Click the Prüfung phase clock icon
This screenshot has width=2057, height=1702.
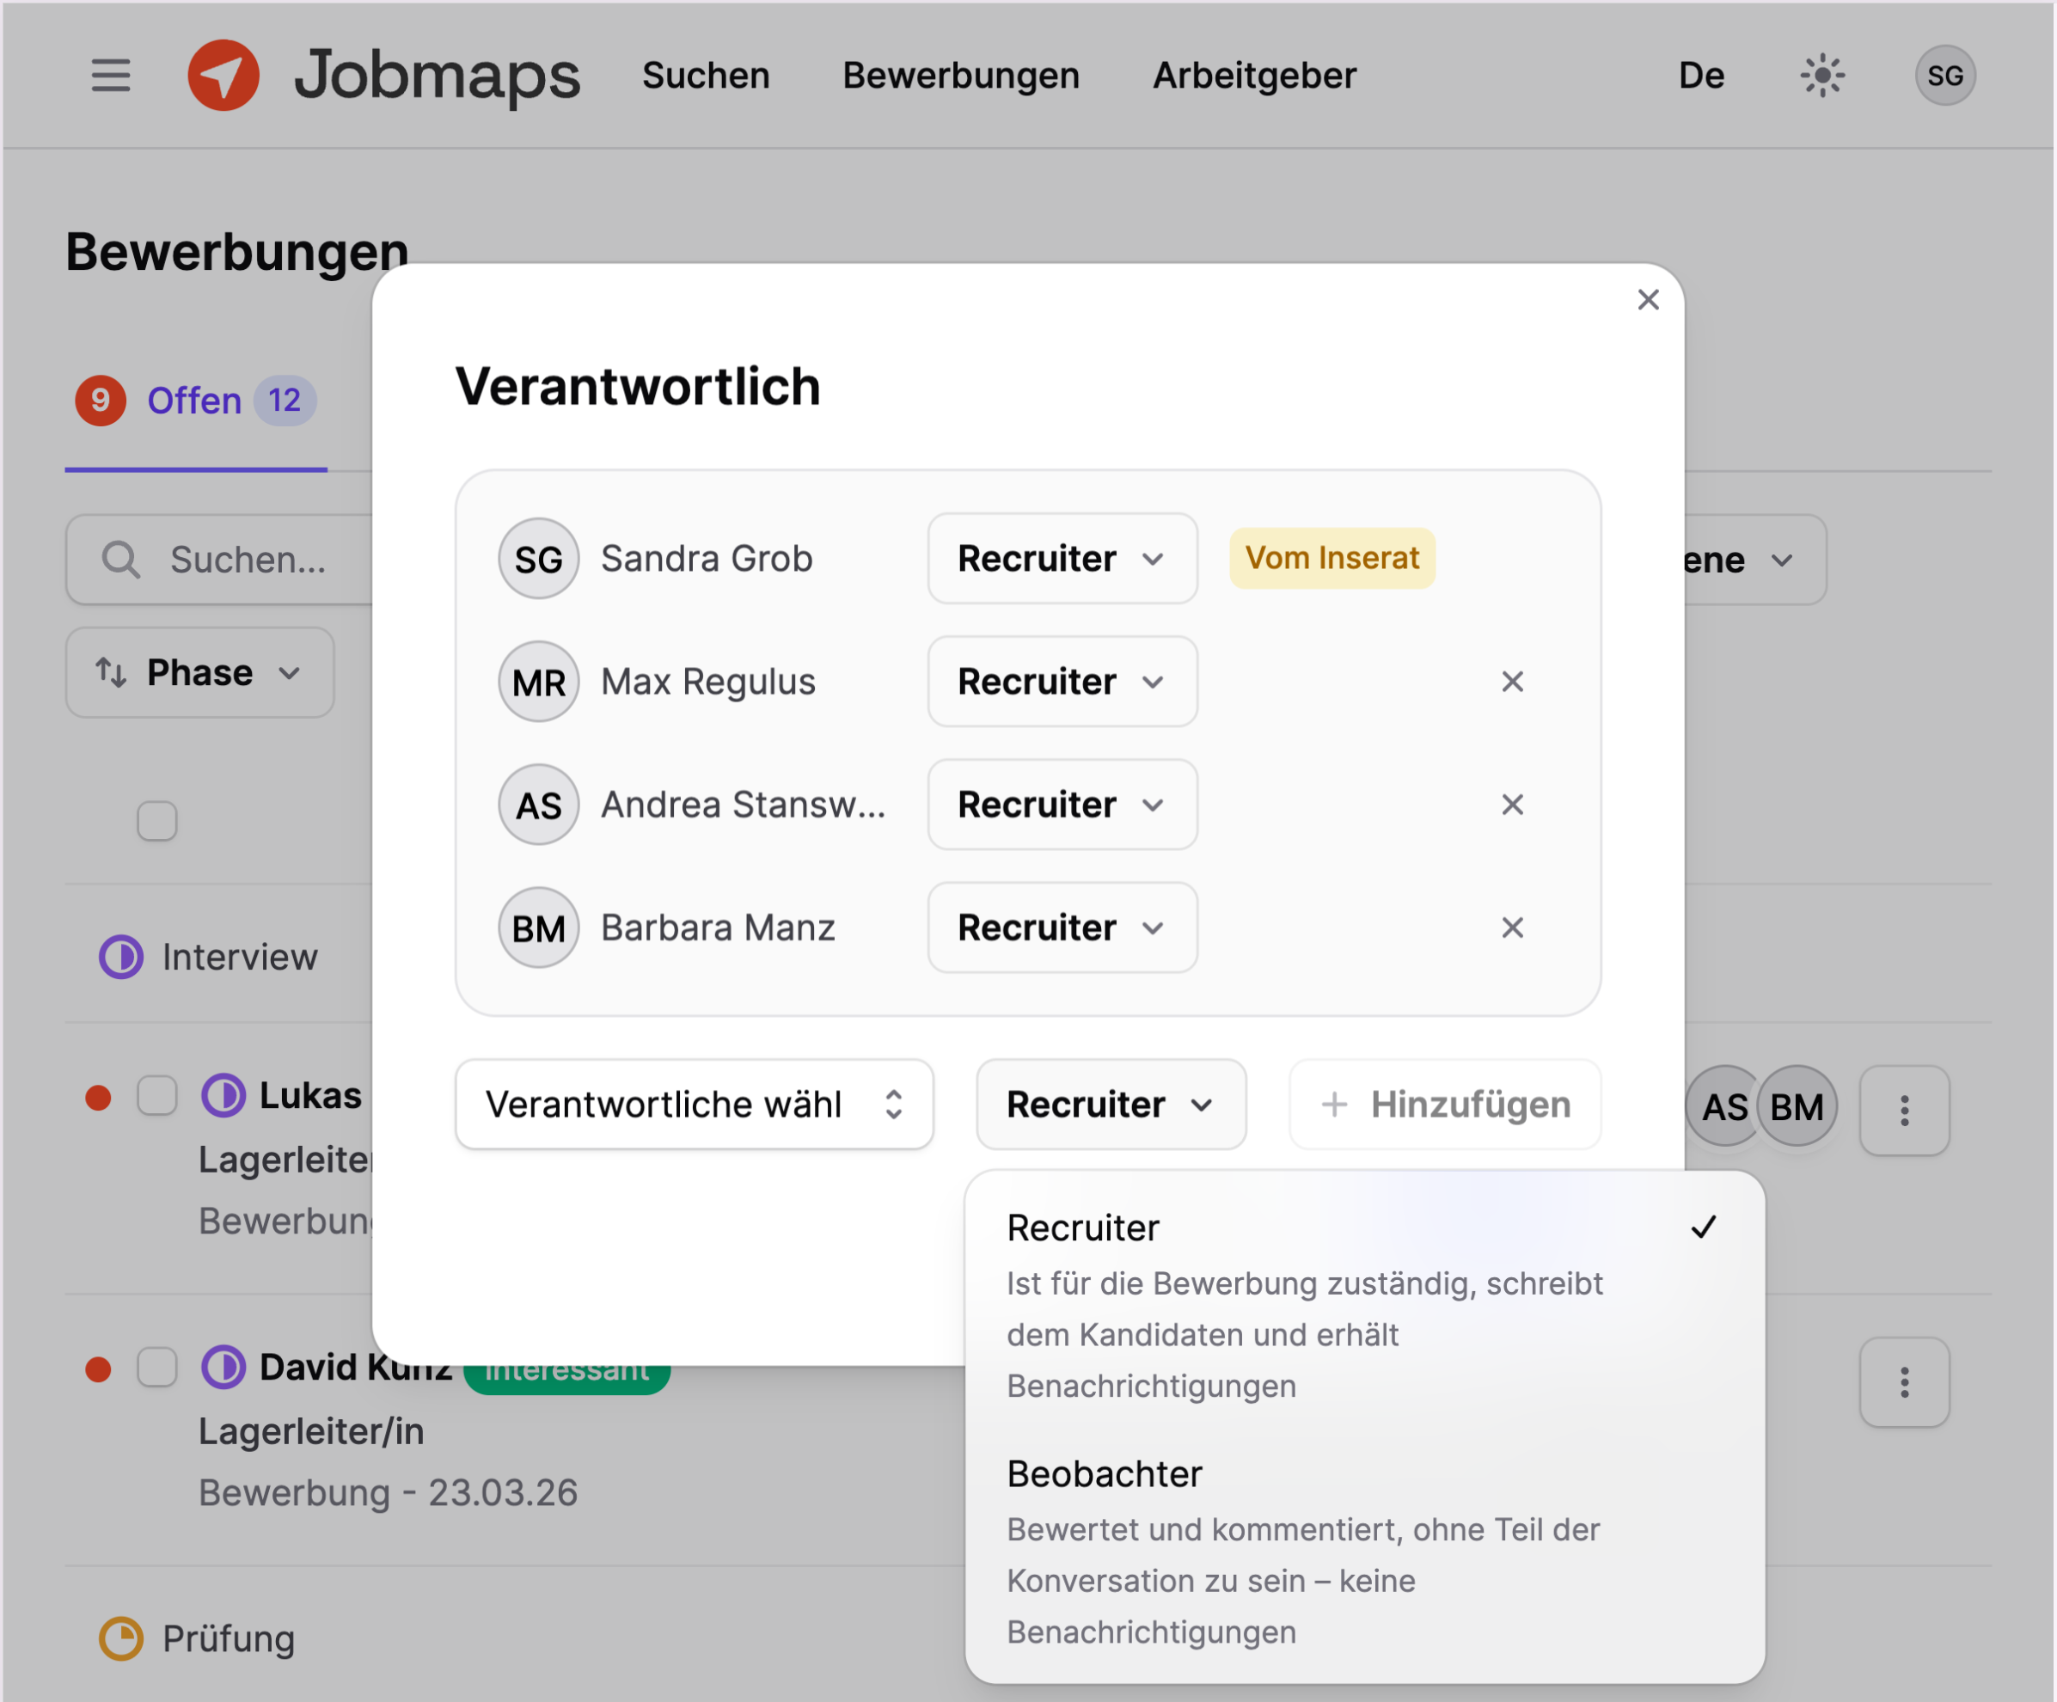point(121,1638)
